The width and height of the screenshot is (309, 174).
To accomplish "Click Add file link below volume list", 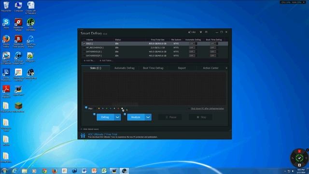I will point(89,60).
